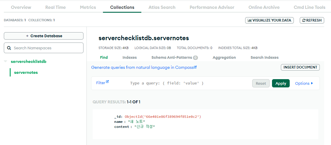Click the magnifier icon in Search Namespaces

coord(9,48)
